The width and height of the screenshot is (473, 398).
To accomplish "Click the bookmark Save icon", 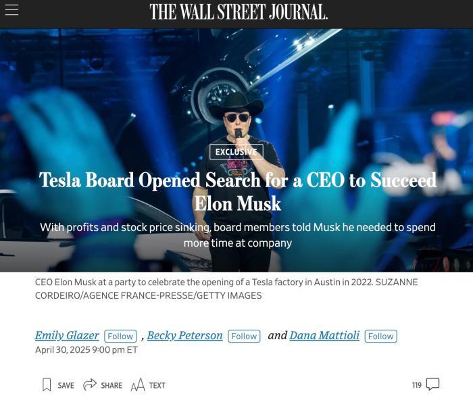I will 47,384.
